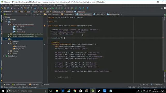Click the Open file toolbar icon
The width and height of the screenshot is (166, 93).
tap(2, 8)
